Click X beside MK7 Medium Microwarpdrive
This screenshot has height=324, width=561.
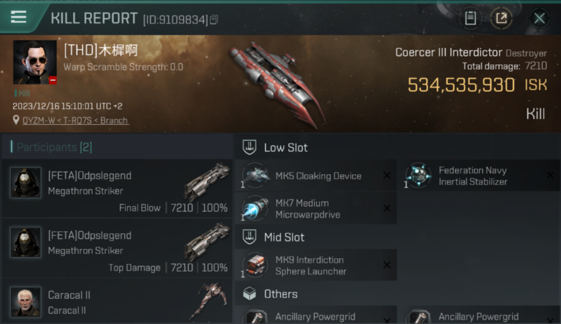point(387,208)
